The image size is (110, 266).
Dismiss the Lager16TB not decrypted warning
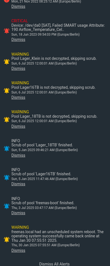click(x=18, y=97)
